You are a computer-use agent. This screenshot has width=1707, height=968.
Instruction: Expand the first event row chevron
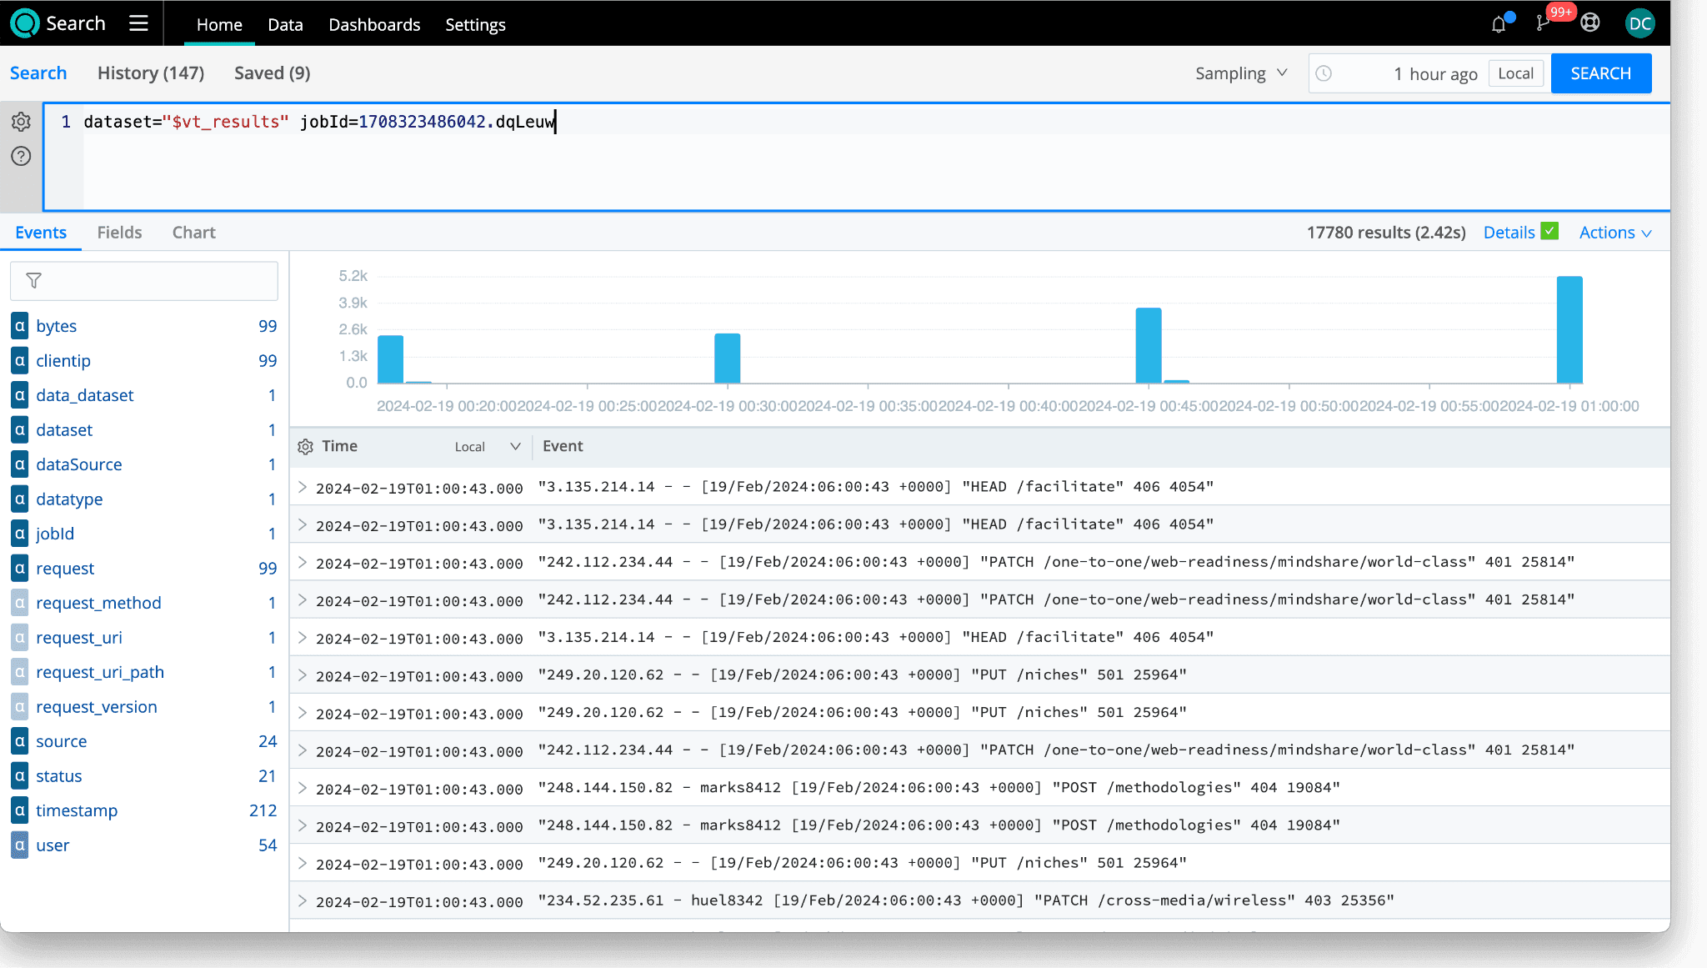click(x=303, y=487)
